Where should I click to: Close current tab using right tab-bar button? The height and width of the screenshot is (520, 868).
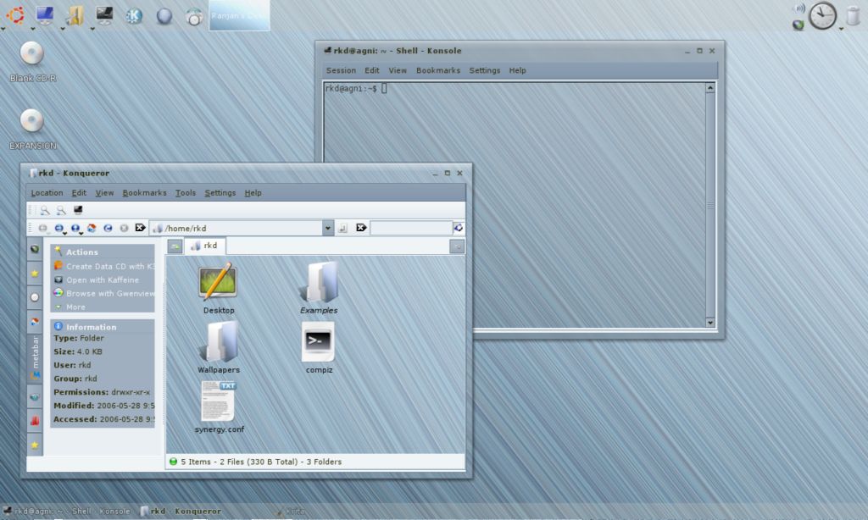[x=457, y=246]
